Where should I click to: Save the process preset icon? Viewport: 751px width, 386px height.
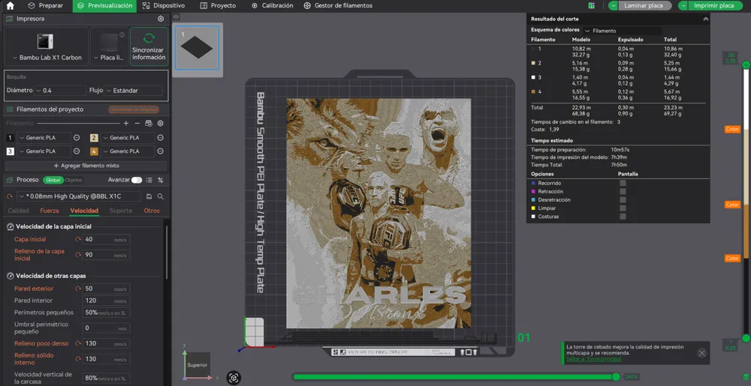149,196
